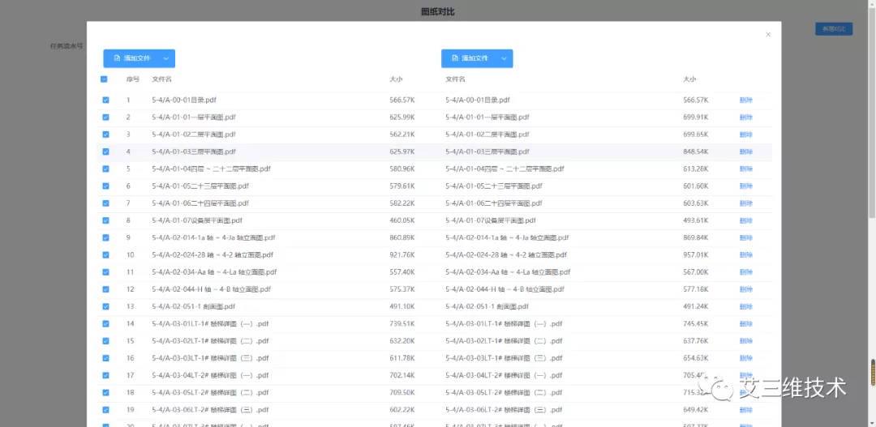
Task: Click left file name 5-4/A-02-051-1 剖面图.pdf
Action: pos(194,306)
